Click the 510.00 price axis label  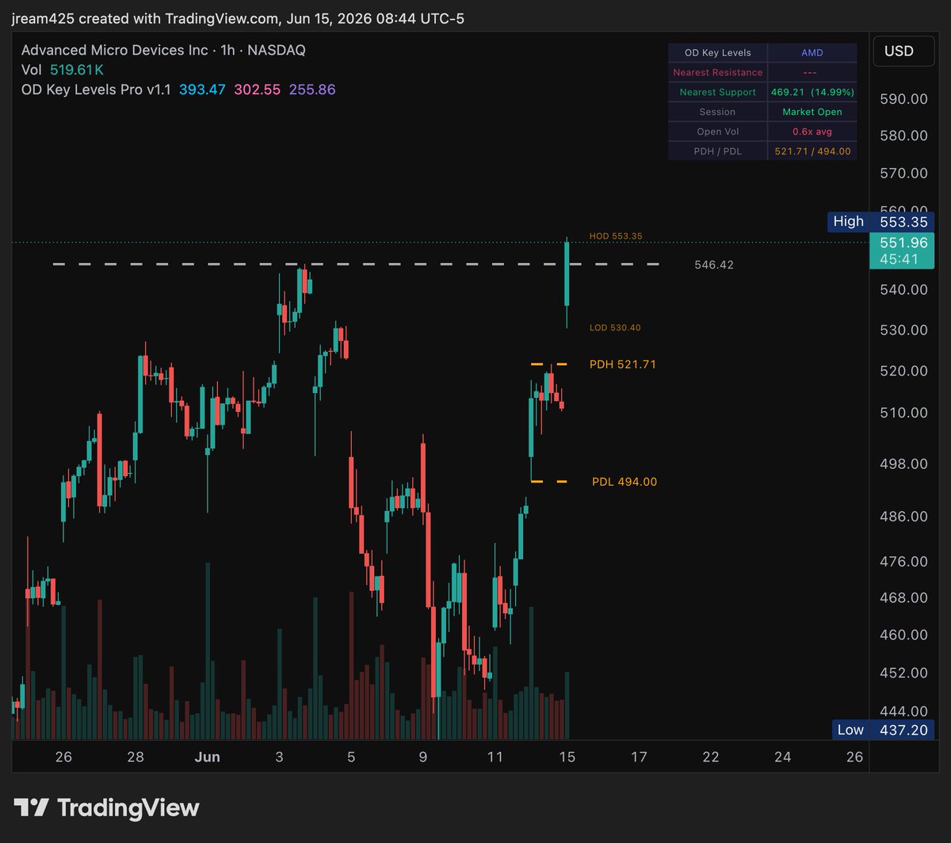coord(903,413)
